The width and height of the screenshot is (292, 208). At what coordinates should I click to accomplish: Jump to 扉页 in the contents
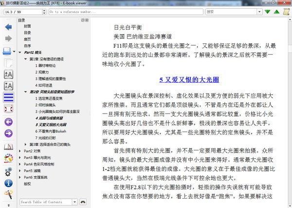27,39
